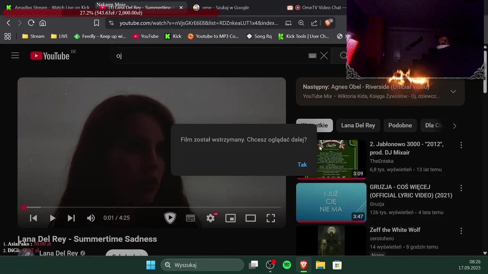488x274 pixels.
Task: Open the TheEnteka channel link
Action: coord(382,161)
